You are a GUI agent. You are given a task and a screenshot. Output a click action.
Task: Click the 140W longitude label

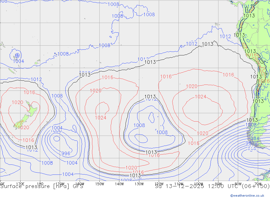(119, 184)
